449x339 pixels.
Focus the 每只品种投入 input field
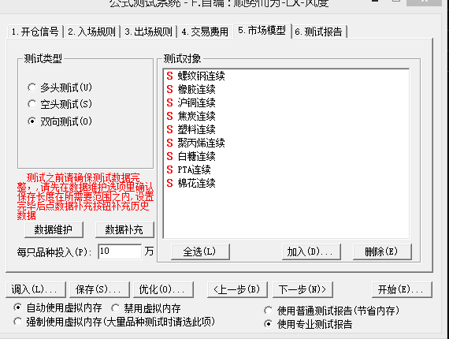(120, 251)
